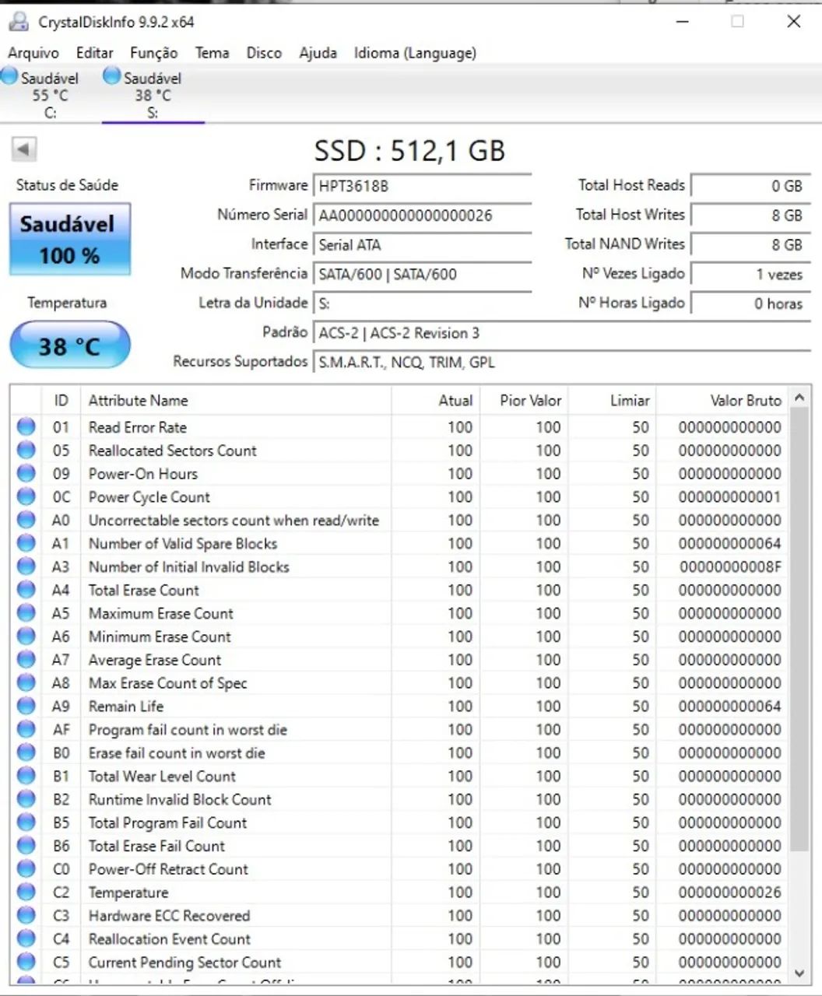This screenshot has height=996, width=822.
Task: Click the Atual column header
Action: [x=434, y=400]
